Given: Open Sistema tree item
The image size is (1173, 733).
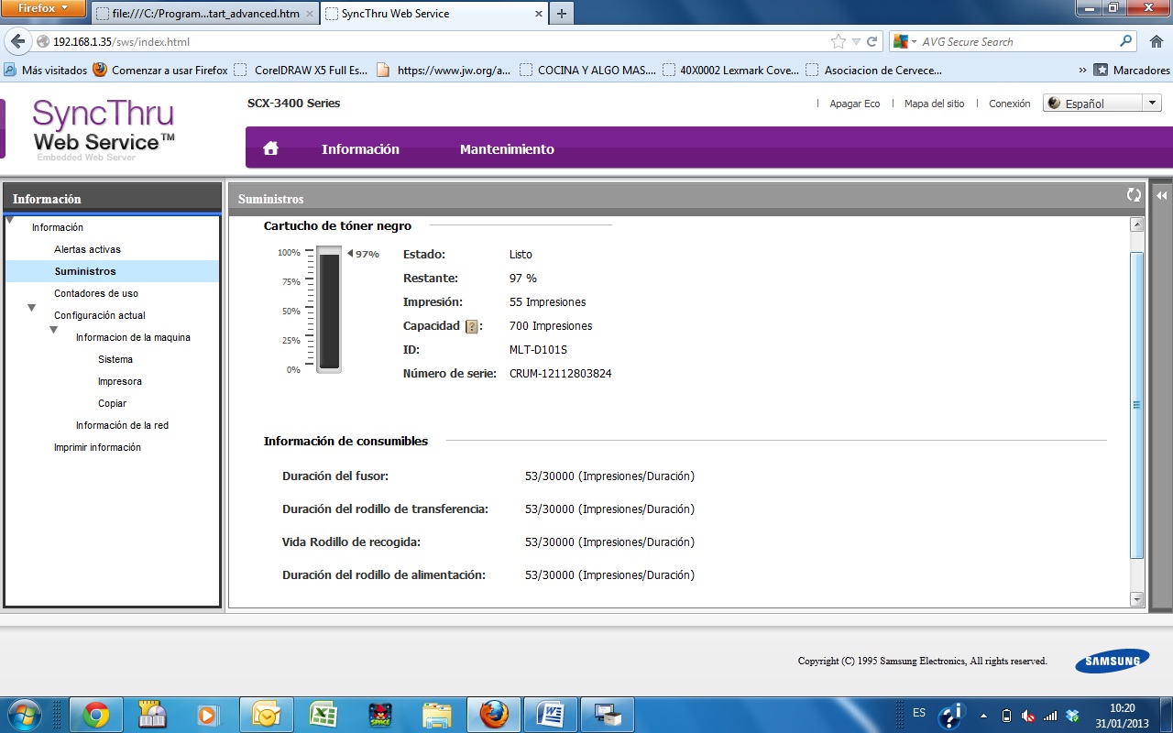Looking at the screenshot, I should 115,359.
